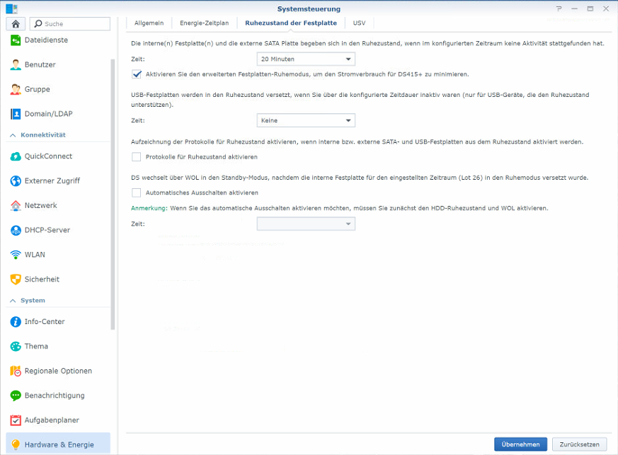618x455 pixels.
Task: Enable Automatisches Ausschalten checkbox
Action: (137, 192)
